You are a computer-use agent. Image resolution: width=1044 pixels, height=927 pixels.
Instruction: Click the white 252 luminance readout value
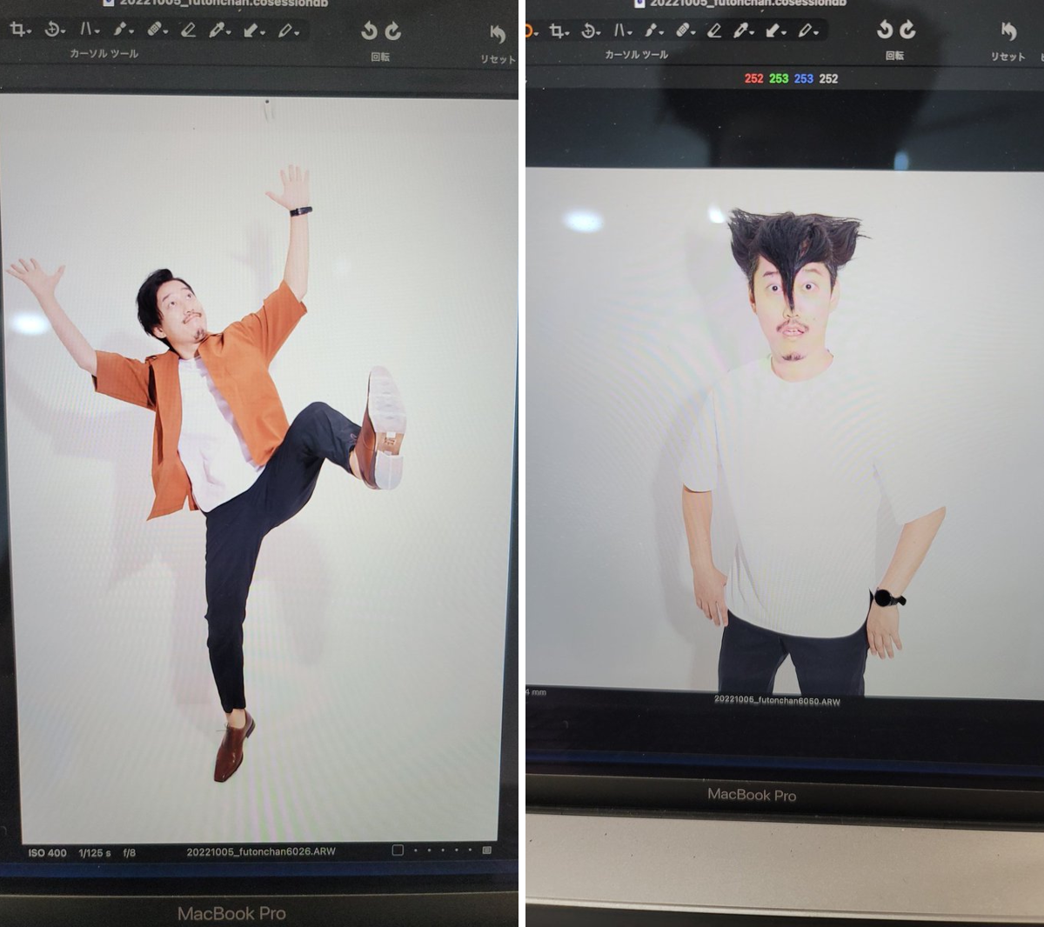point(829,78)
